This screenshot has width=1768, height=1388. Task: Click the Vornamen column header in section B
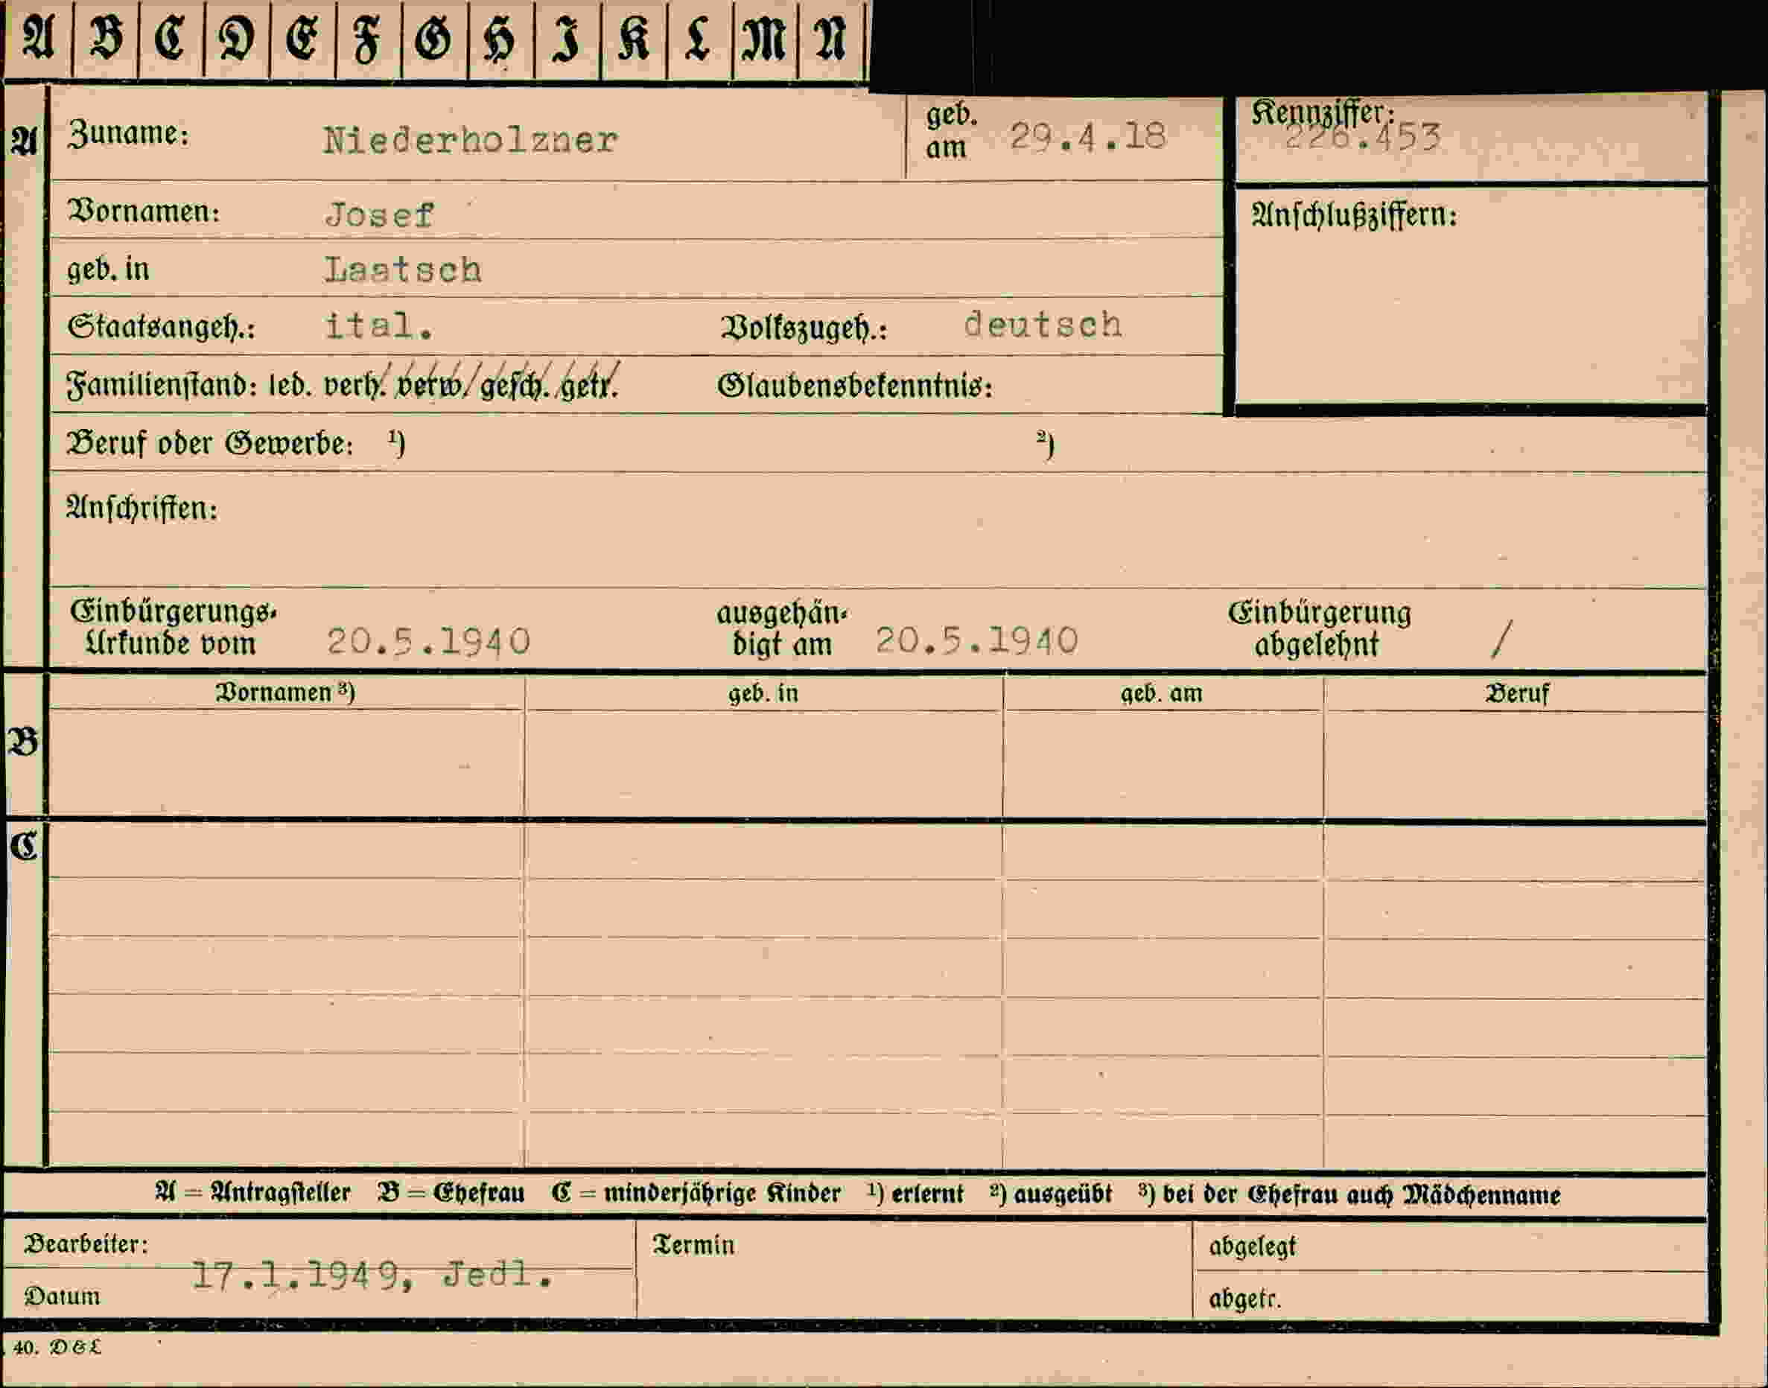click(x=284, y=693)
